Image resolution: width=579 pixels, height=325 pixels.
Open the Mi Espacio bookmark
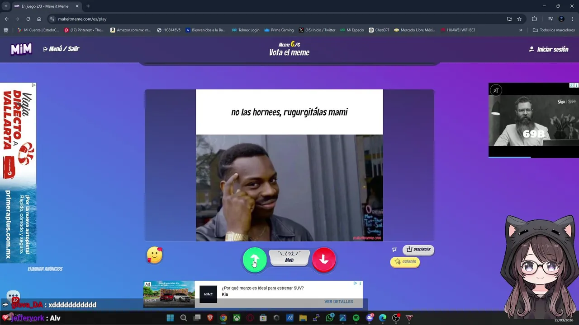352,30
